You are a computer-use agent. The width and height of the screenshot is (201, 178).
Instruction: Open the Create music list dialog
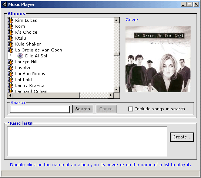tap(182, 137)
